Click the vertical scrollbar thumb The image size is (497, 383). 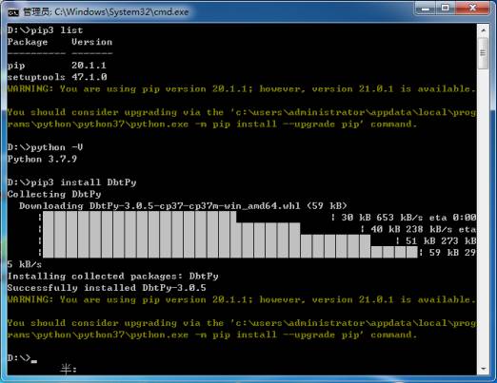click(x=483, y=53)
